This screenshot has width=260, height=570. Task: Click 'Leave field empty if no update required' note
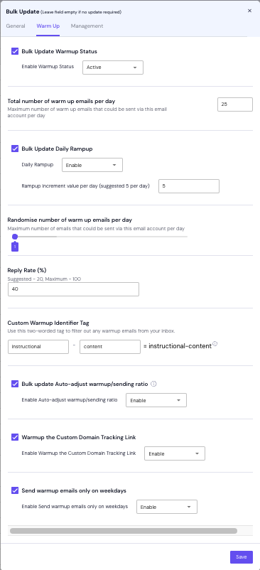82,12
